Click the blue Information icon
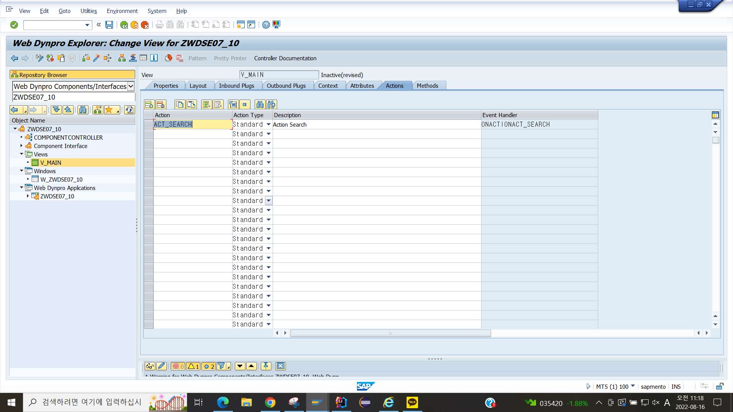 154,58
